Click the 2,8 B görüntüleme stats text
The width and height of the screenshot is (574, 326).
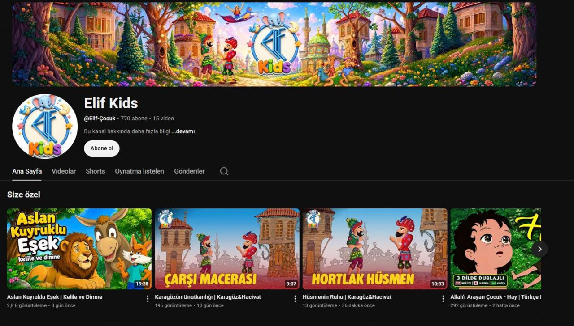27,305
